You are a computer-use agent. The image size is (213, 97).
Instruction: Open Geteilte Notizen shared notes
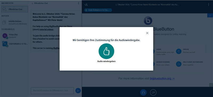click(15, 22)
